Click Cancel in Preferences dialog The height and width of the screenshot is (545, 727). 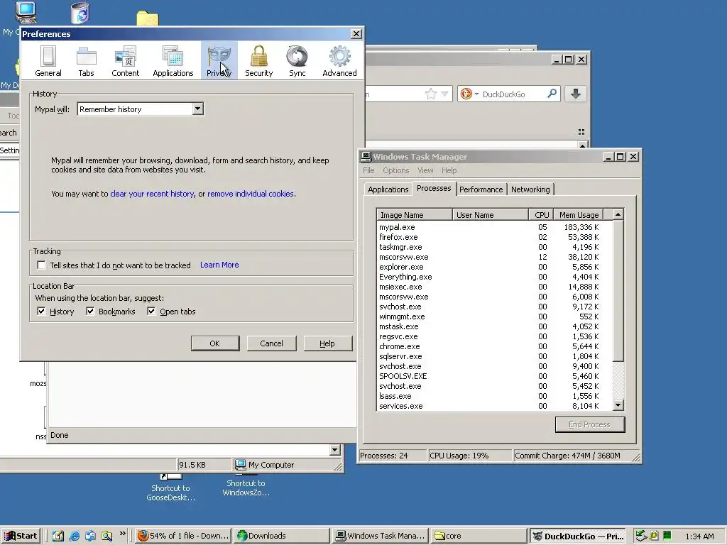point(271,343)
